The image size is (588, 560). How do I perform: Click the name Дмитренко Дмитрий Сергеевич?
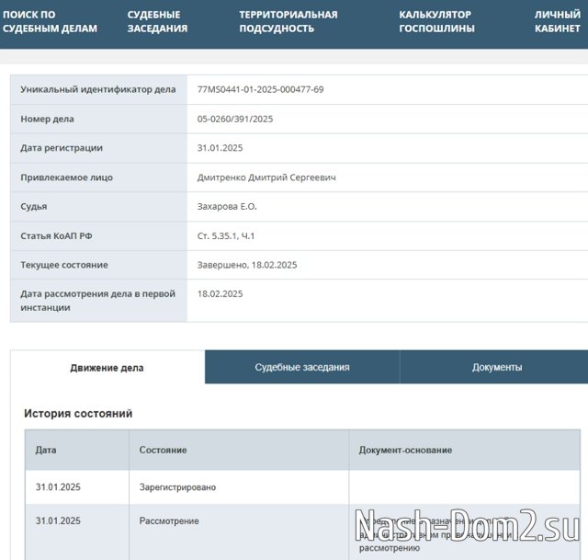point(266,177)
